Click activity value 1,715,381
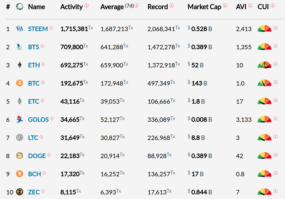This screenshot has width=285, height=199. point(74,29)
